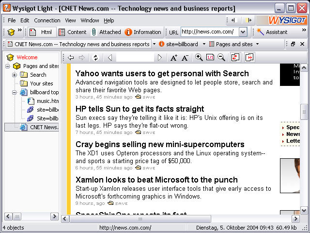This screenshot has height=233, width=310.
Task: Show more Assistant toolbar items chevron
Action: (304, 30)
